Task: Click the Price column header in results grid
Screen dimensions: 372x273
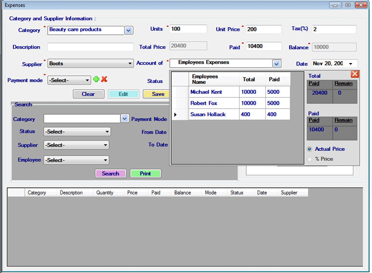Action: tap(136, 193)
